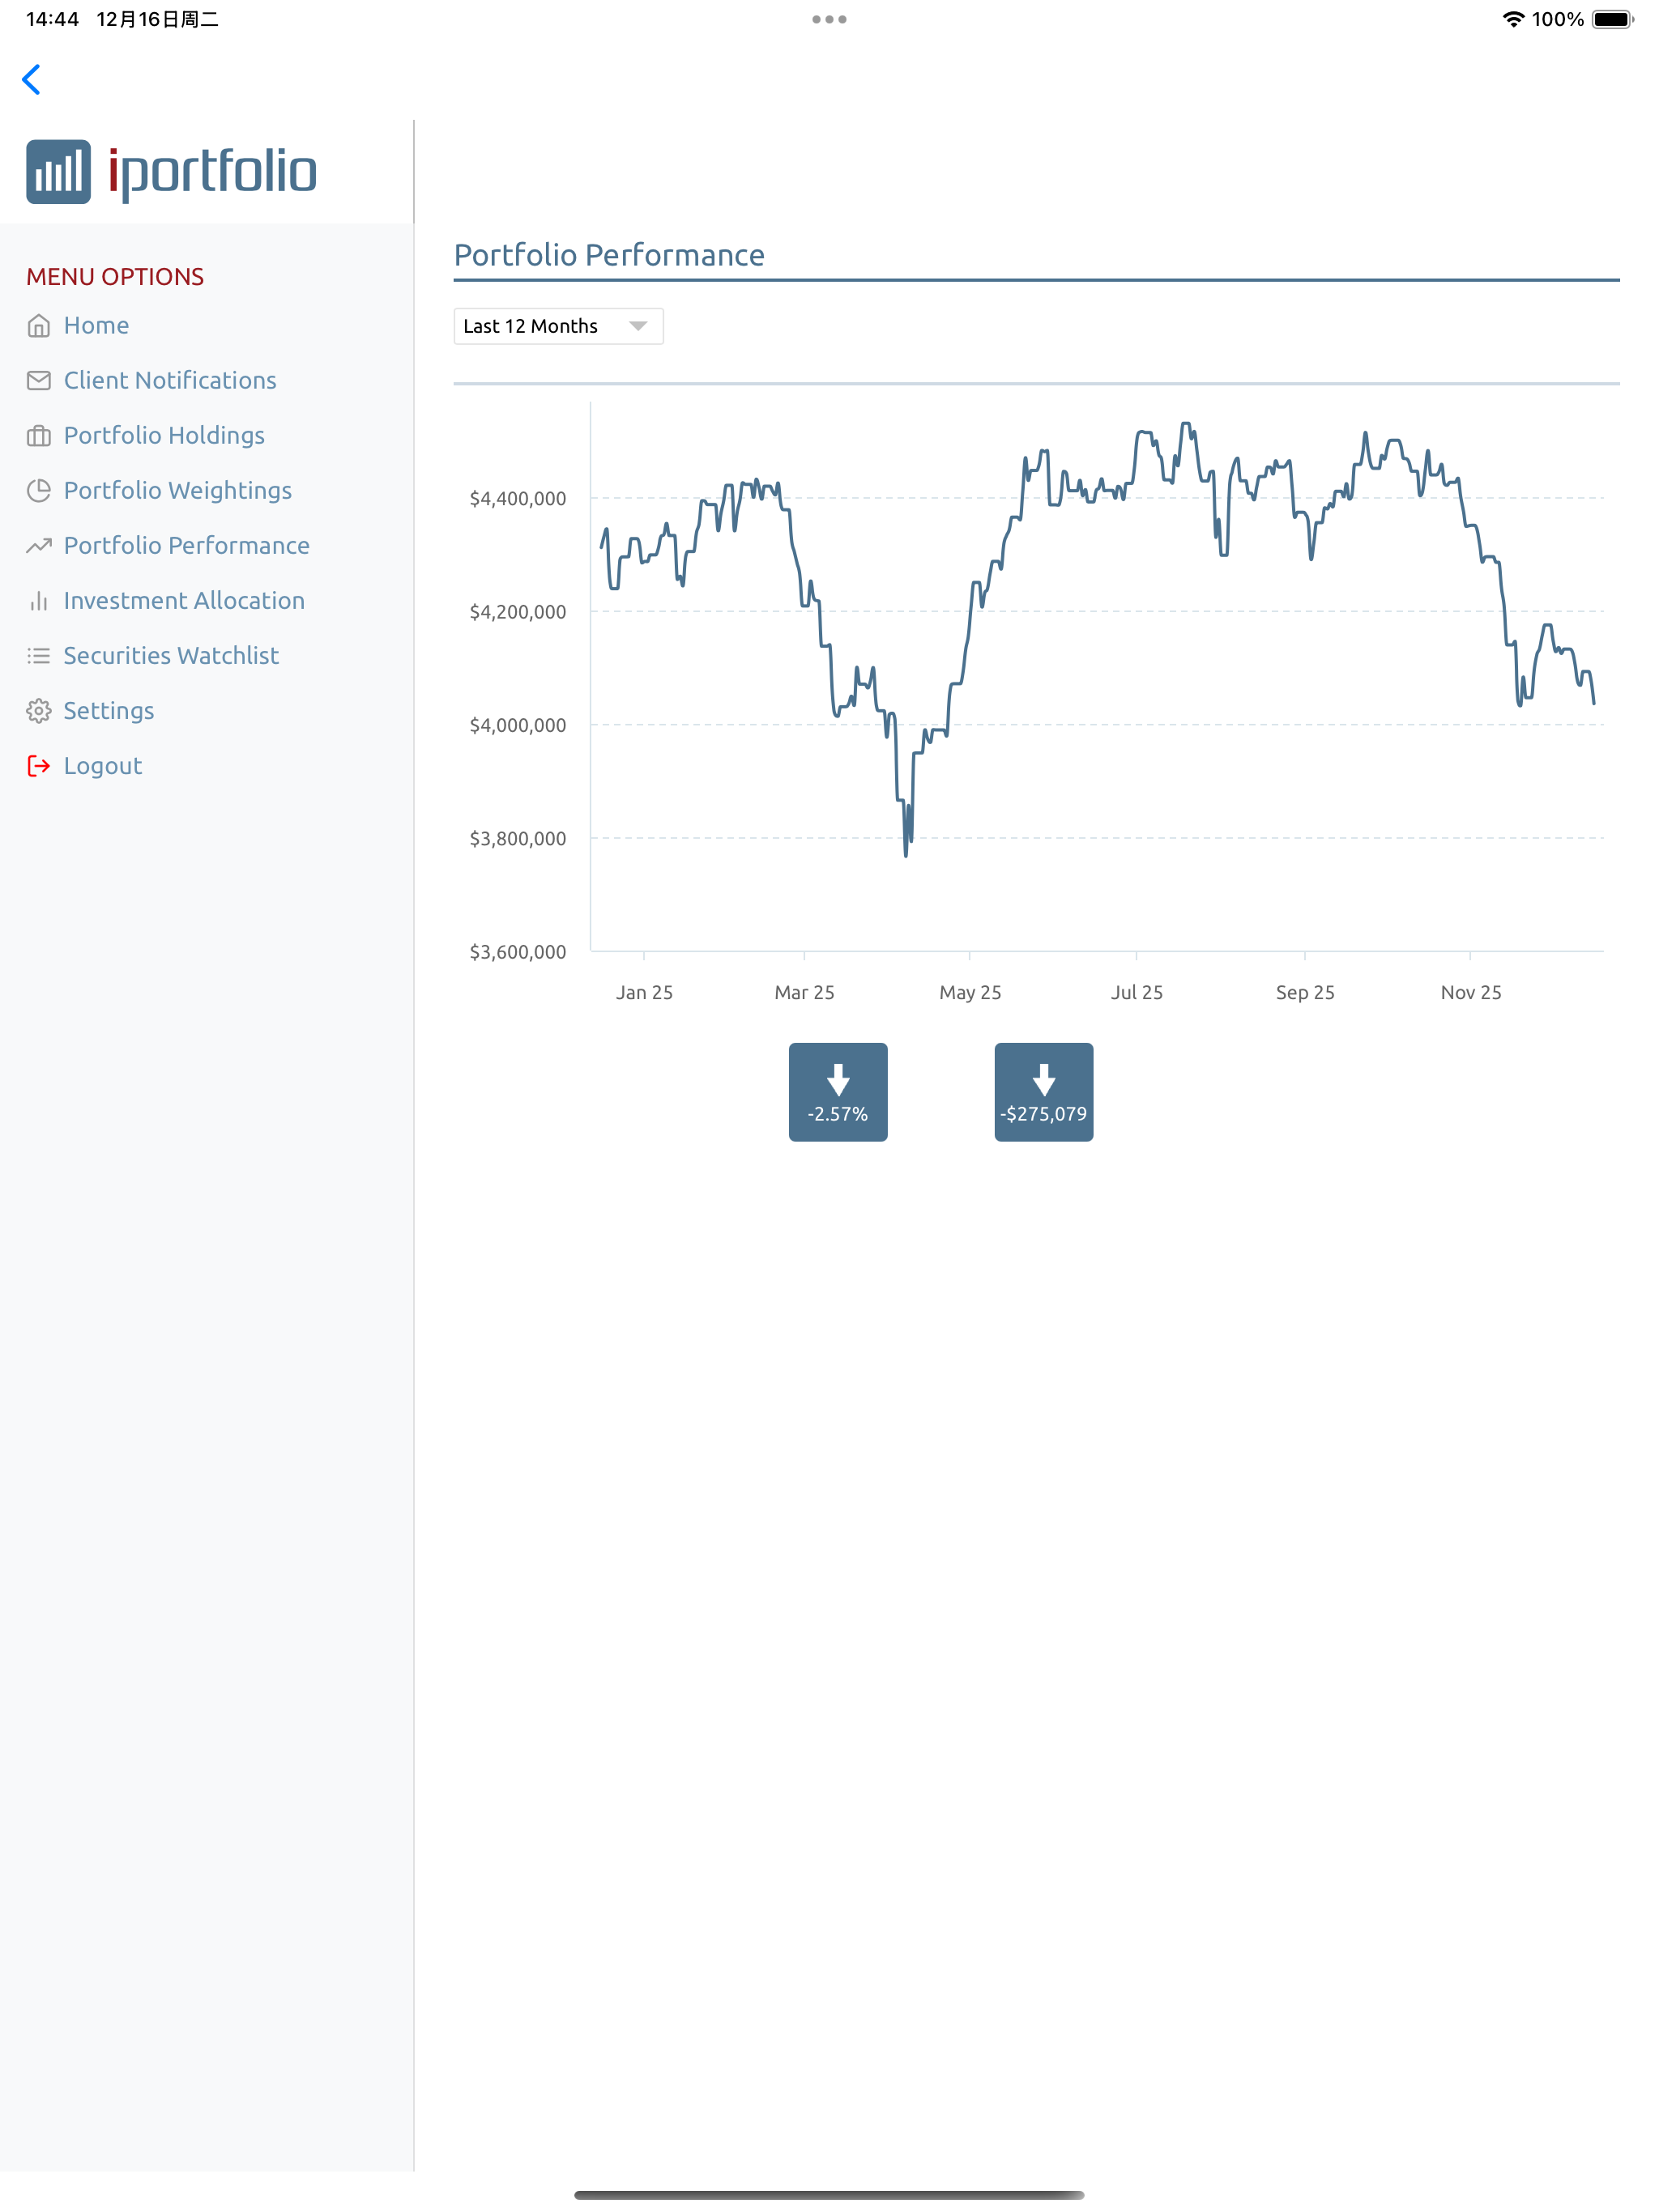Click the iportfolio bar chart logo icon
The image size is (1659, 2212).
pos(58,172)
